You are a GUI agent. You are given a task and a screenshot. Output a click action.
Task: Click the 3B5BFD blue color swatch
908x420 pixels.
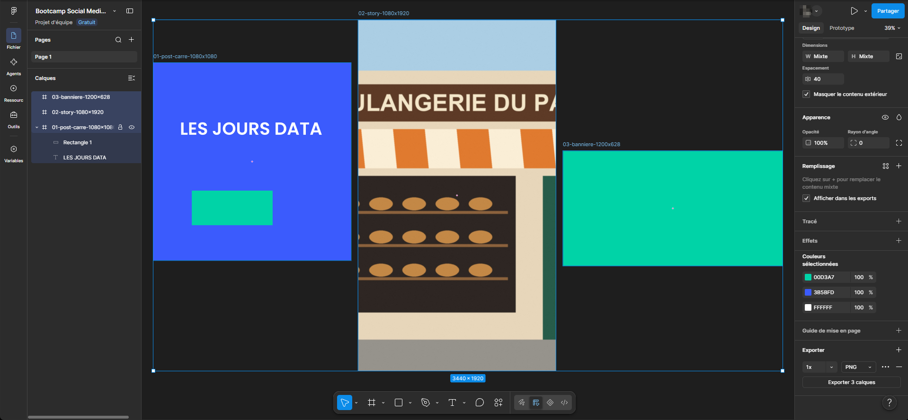coord(808,292)
